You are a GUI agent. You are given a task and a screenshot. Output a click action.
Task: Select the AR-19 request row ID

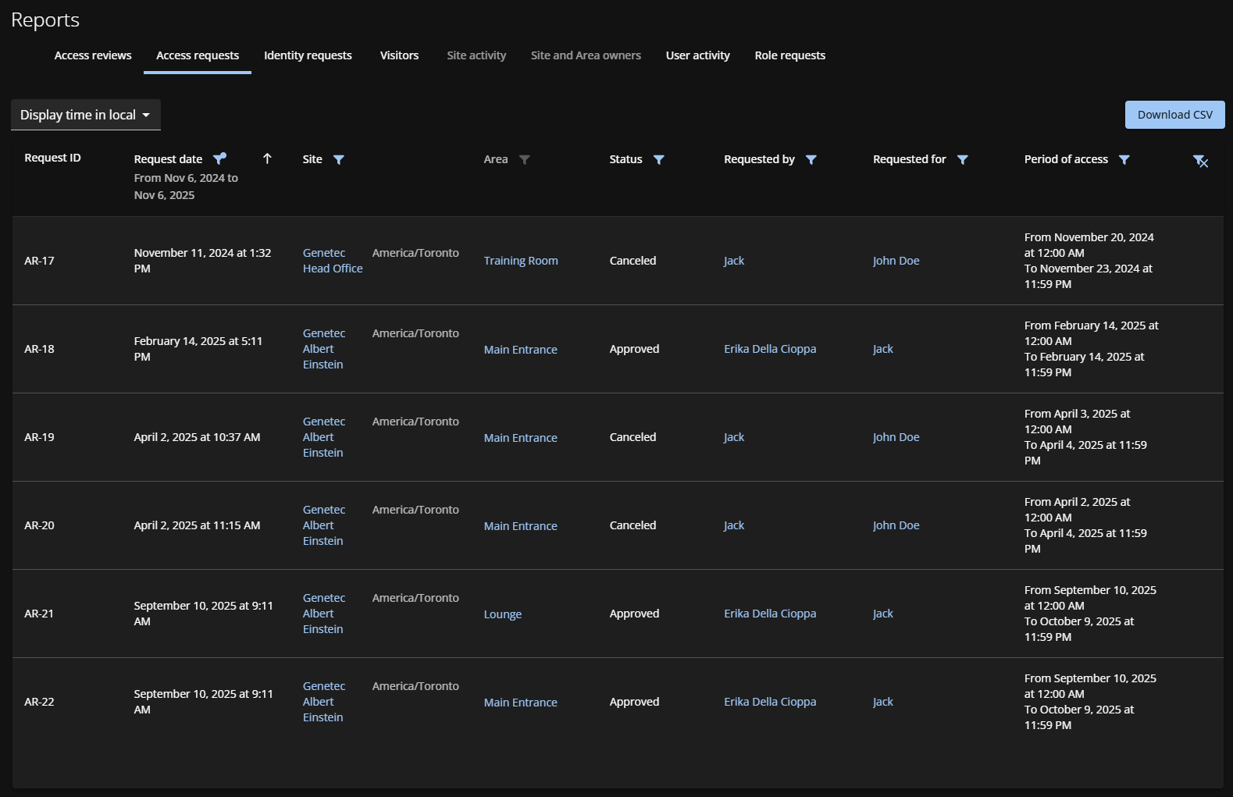40,437
